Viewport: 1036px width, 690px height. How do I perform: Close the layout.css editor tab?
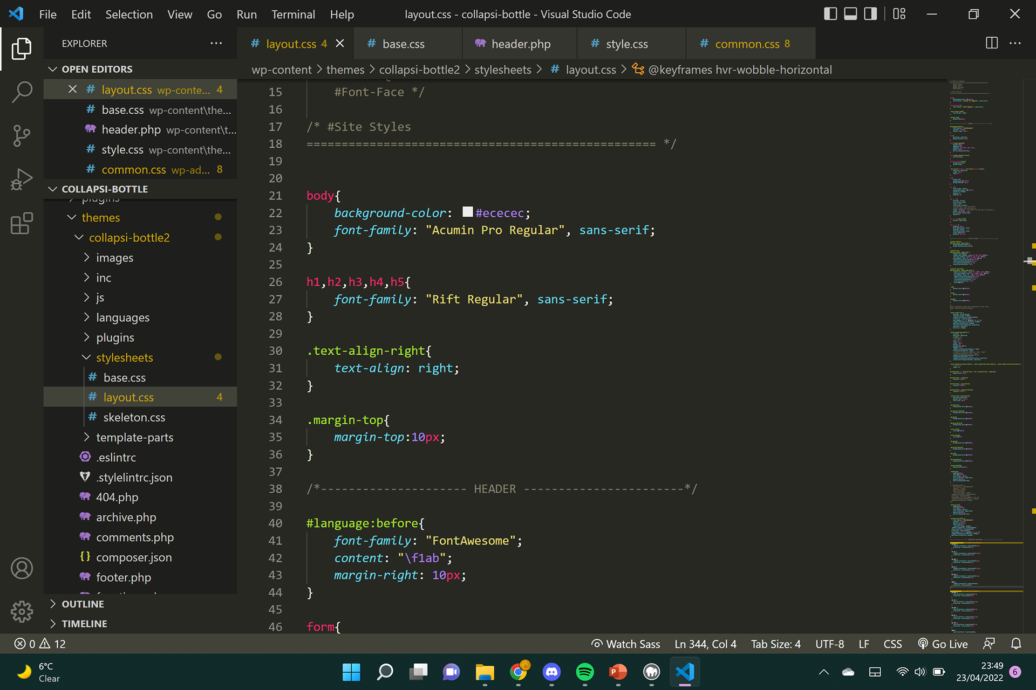point(340,44)
